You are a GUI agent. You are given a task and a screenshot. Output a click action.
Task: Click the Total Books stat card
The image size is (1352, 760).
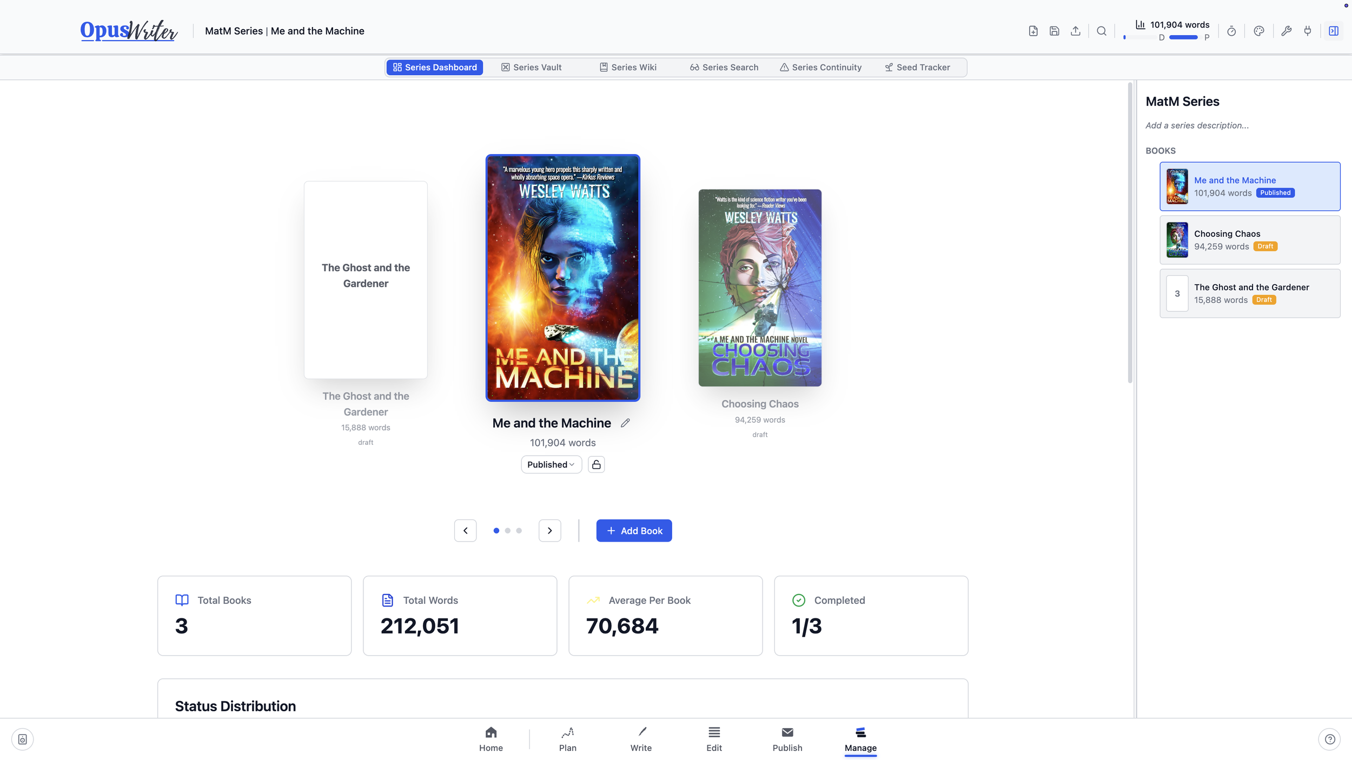[x=254, y=616]
